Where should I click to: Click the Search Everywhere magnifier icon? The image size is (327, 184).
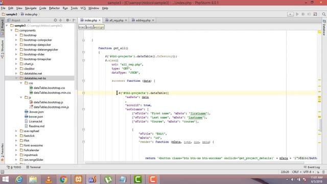tap(323, 14)
